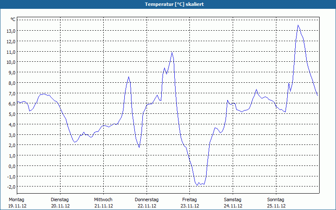Screen dimensions: 336x210
Task: Click the curve's lowest point on Freitag
Action: click(197, 185)
